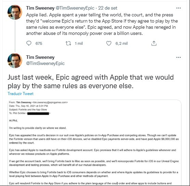Click Tim Sweeney's avatar on first tweet
The image size is (190, 186).
pos(15,12)
